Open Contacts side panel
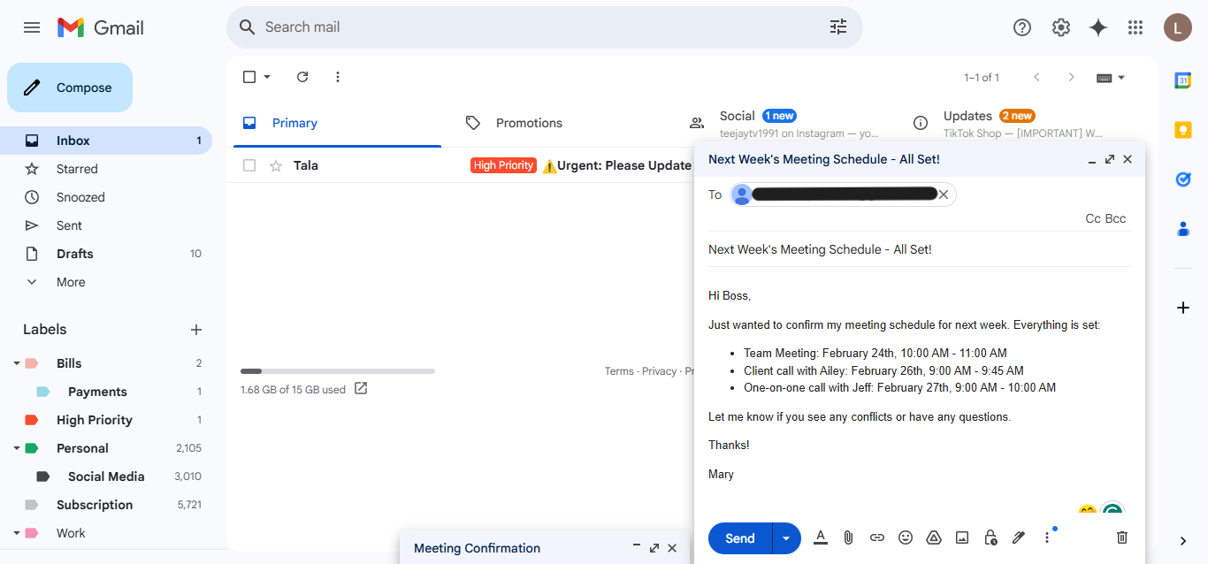Screen dimensions: 1208x564 coord(1183,229)
